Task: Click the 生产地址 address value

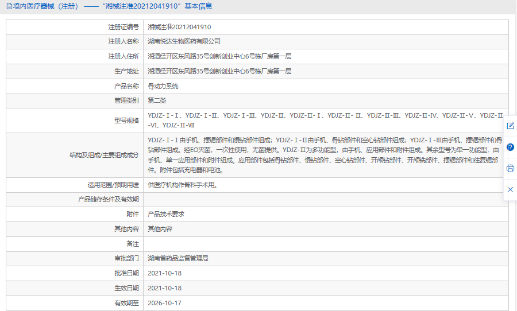Action: [x=219, y=71]
